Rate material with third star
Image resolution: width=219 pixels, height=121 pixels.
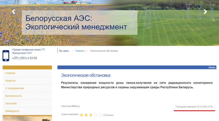point(91,115)
